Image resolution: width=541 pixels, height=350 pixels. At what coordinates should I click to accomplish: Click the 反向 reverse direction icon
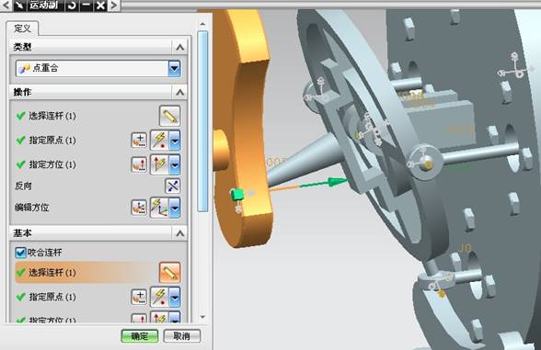[173, 186]
